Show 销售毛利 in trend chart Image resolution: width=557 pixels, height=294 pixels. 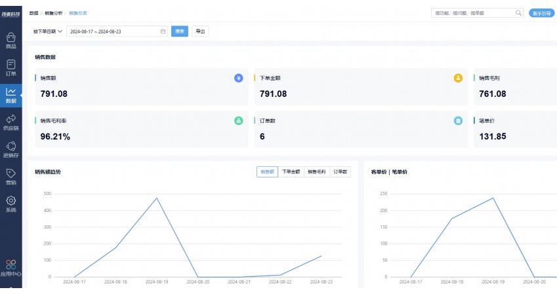[x=317, y=172]
